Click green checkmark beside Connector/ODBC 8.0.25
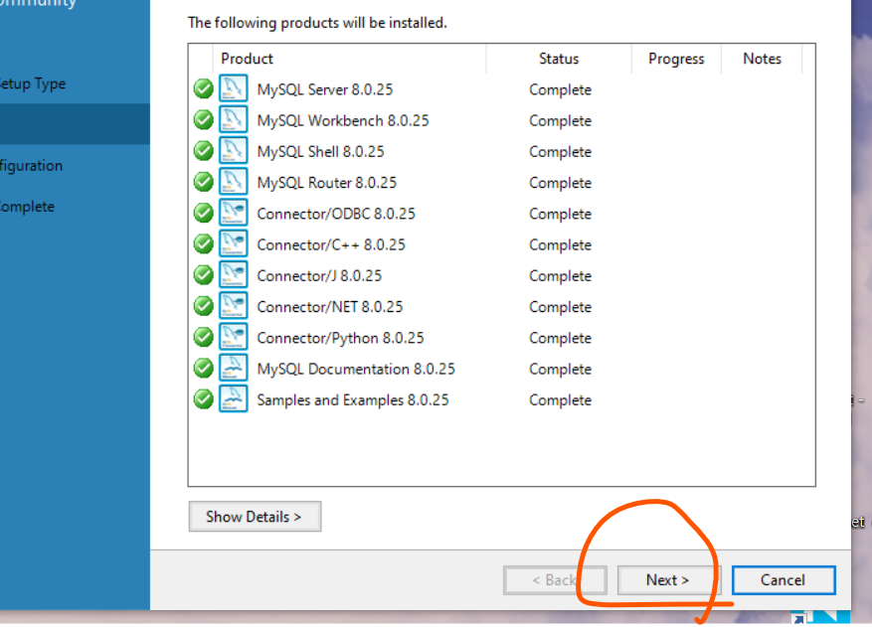 (204, 214)
